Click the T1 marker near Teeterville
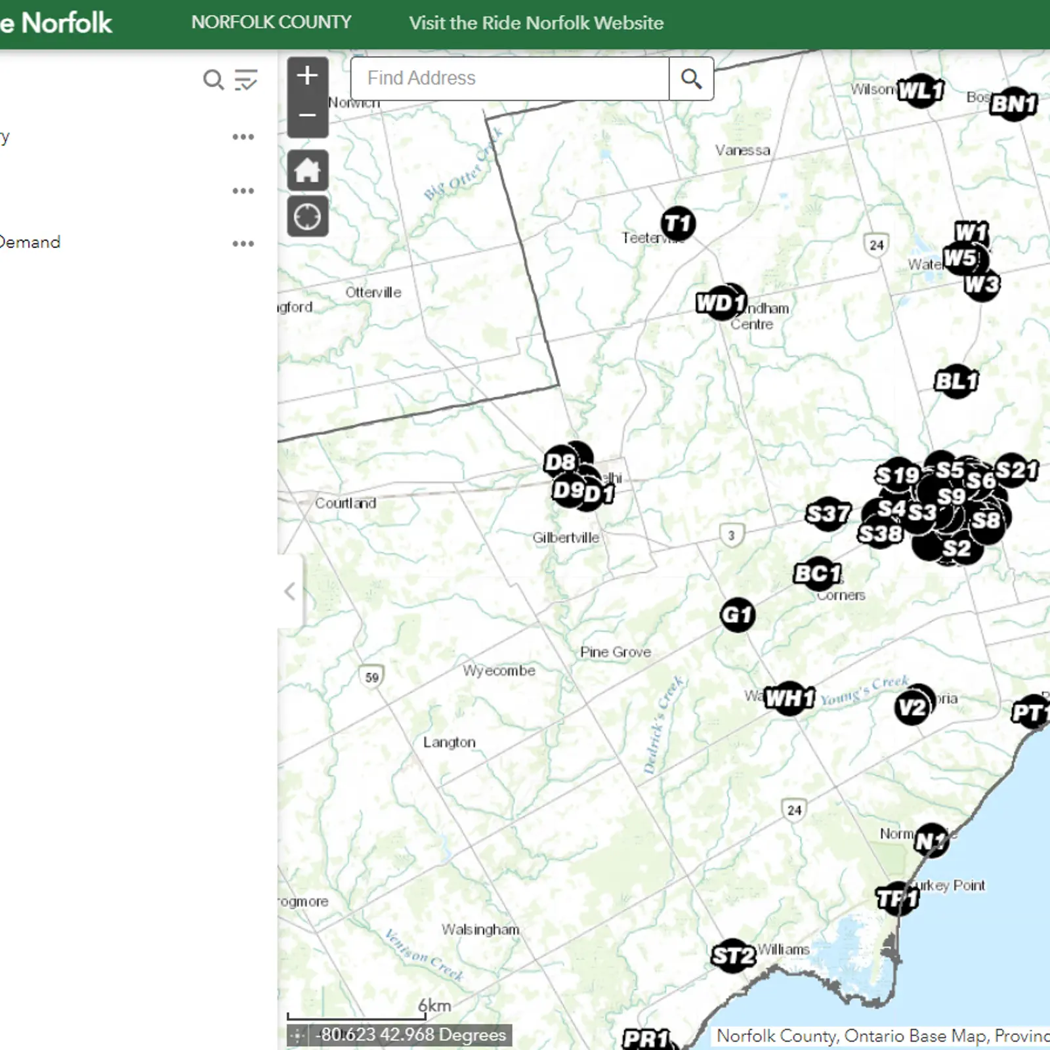Viewport: 1050px width, 1050px height. pyautogui.click(x=679, y=222)
